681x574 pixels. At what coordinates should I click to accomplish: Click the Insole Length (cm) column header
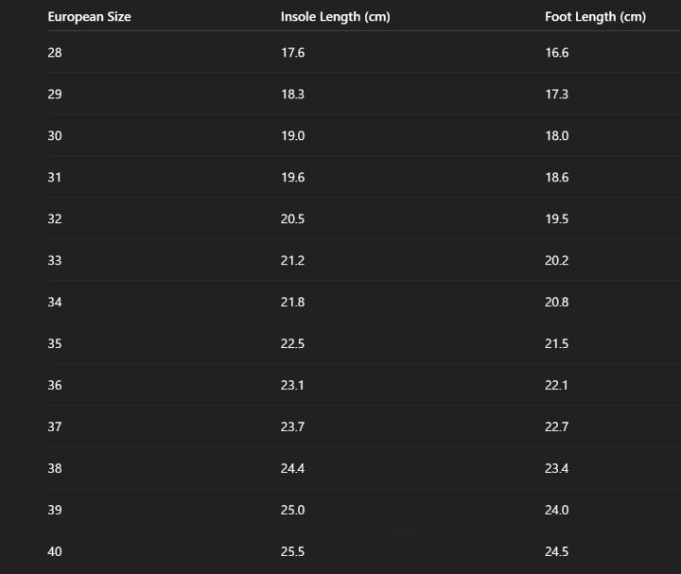coord(335,17)
